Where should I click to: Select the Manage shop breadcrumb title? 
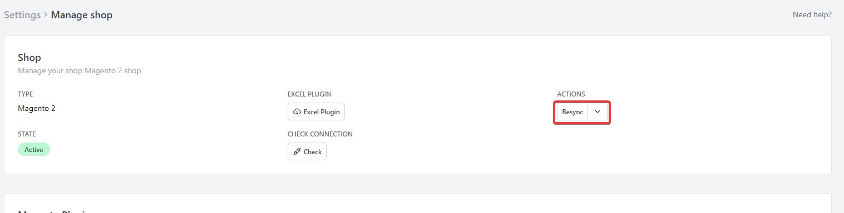click(x=82, y=15)
